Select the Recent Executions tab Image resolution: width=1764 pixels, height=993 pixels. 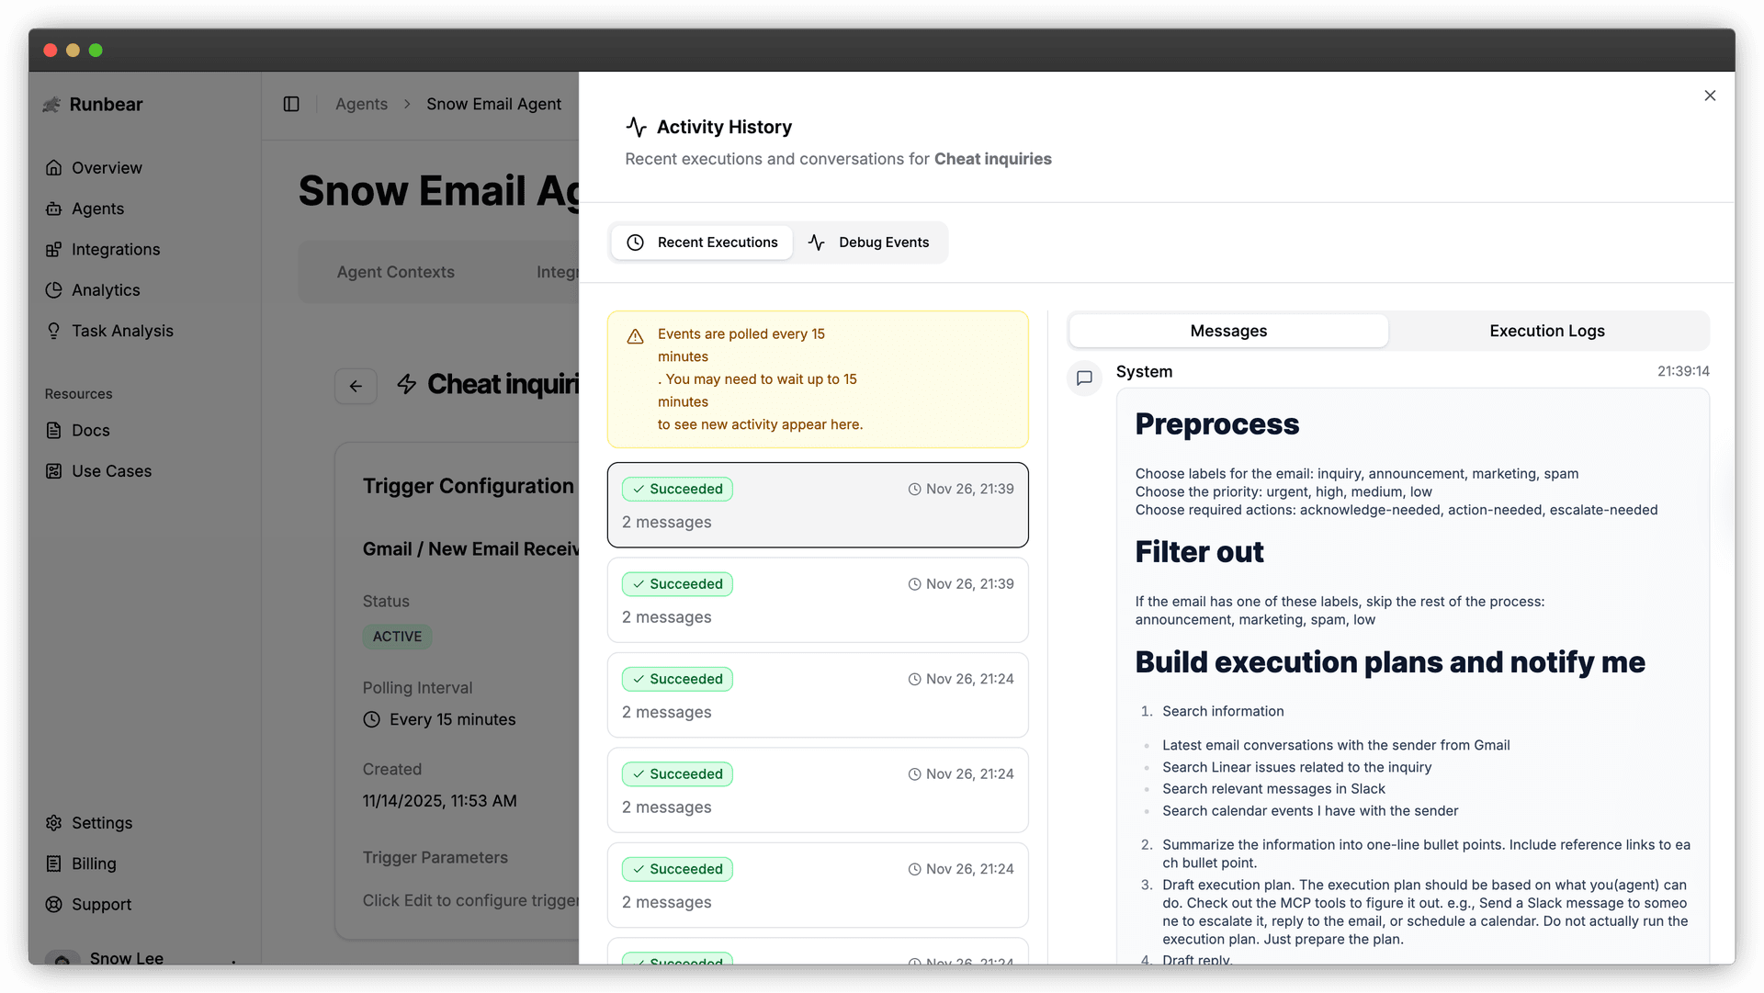pos(702,243)
